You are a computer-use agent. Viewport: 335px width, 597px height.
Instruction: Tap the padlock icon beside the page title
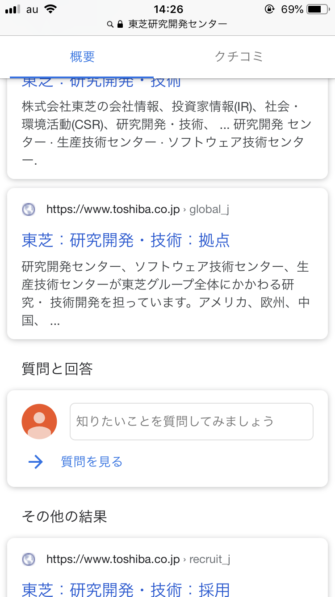[x=120, y=25]
